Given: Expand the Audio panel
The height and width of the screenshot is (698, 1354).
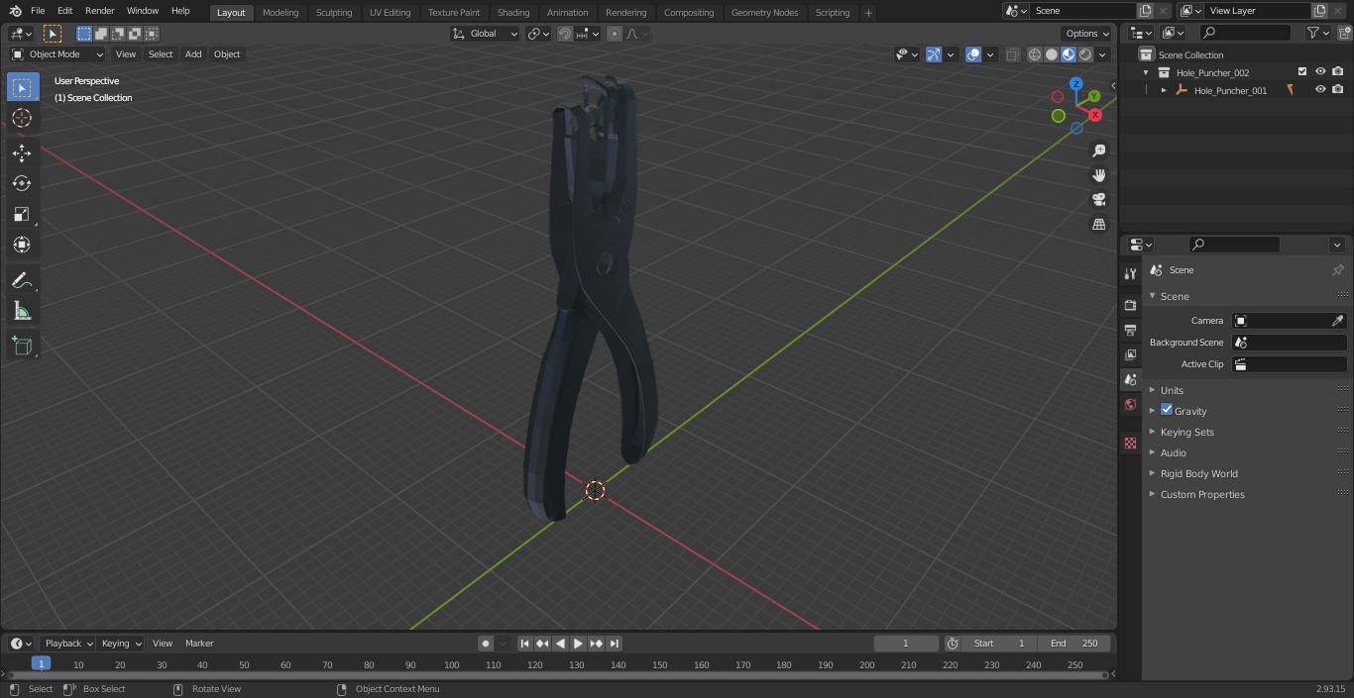Looking at the screenshot, I should [x=1173, y=452].
